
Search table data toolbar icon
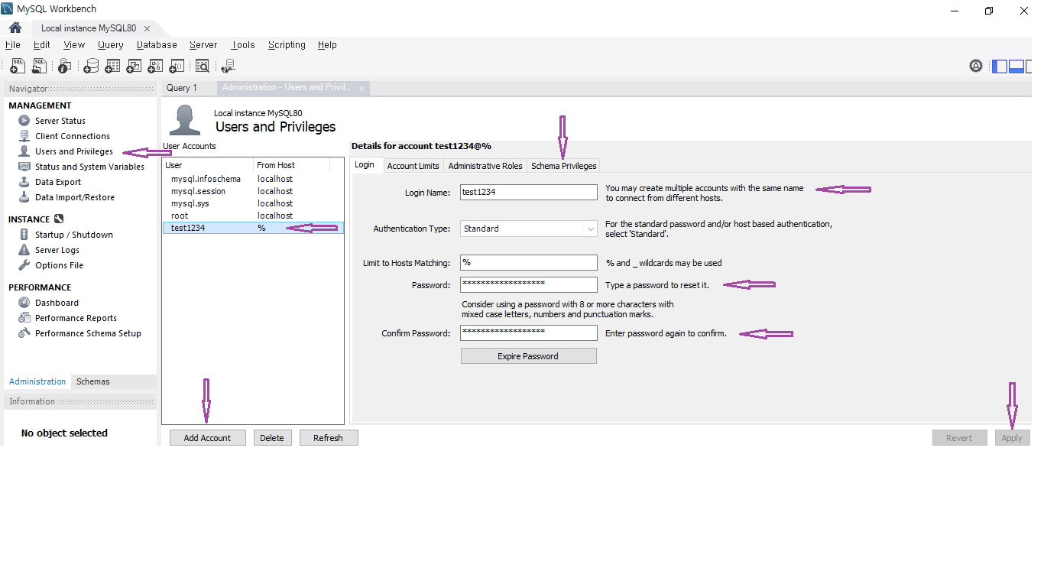pos(203,67)
